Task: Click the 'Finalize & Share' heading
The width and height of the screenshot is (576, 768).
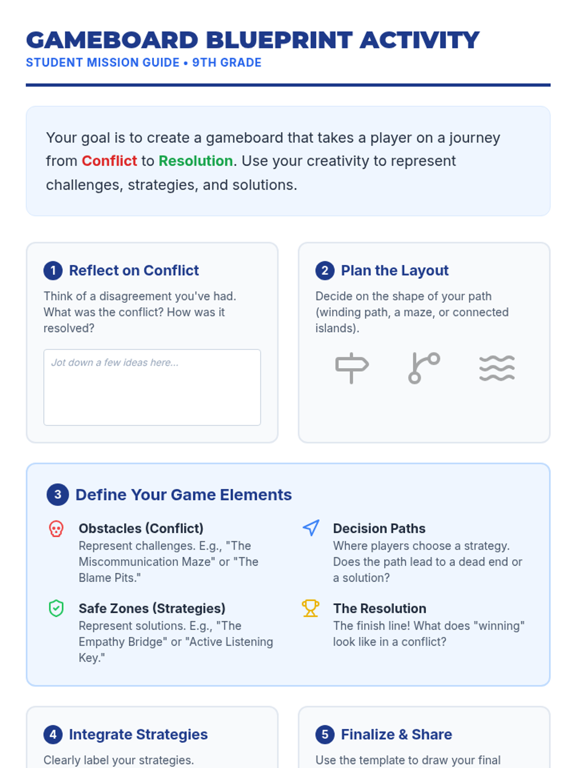Action: (396, 734)
